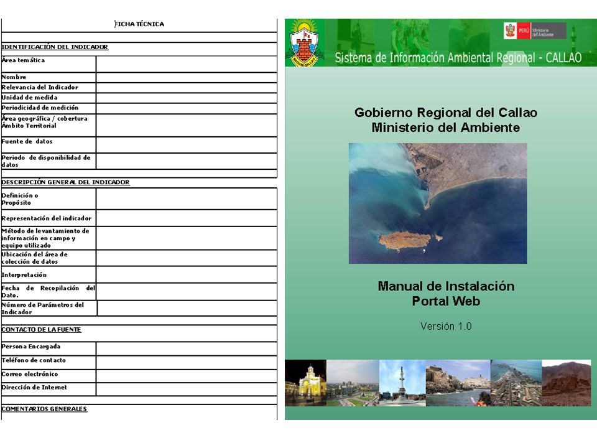The image size is (597, 448).
Task: Click the Área temática value field
Action: [187, 64]
